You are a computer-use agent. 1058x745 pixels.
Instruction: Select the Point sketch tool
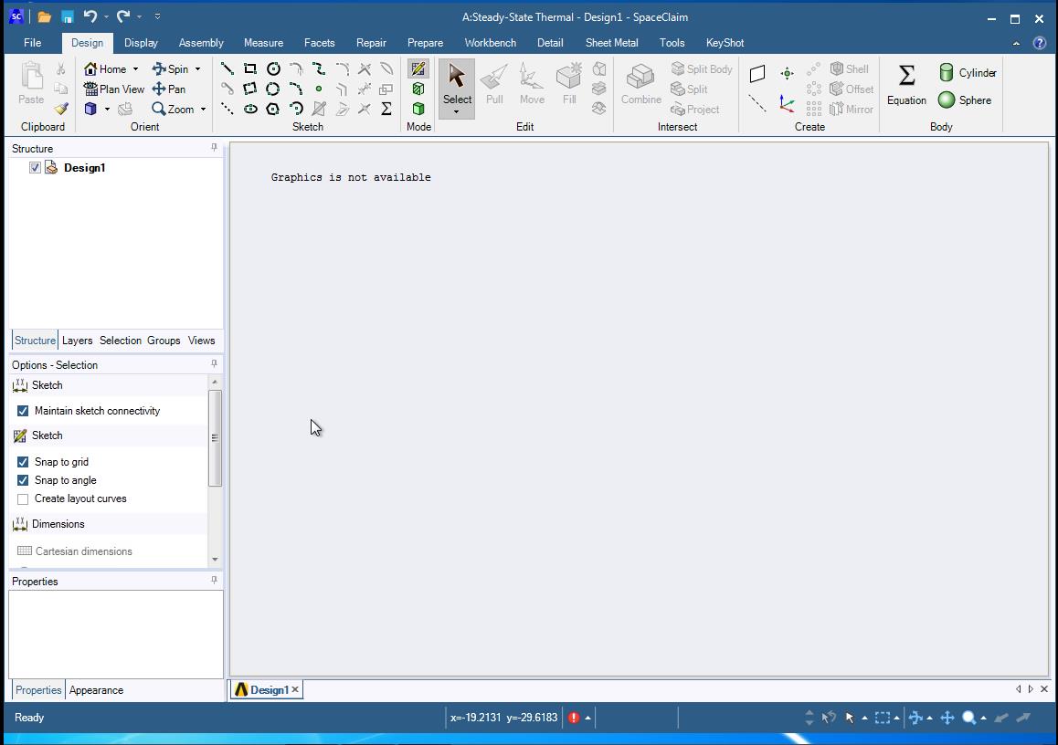[319, 89]
